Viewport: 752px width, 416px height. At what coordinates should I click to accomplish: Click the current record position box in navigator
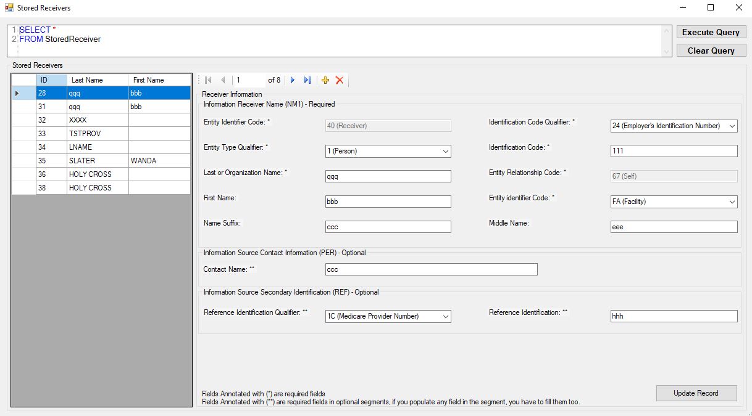coord(249,80)
